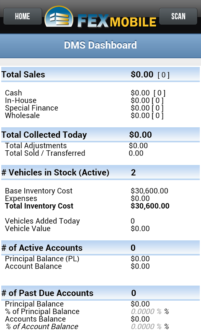Select the Vehicles Added Today row

[100, 221]
